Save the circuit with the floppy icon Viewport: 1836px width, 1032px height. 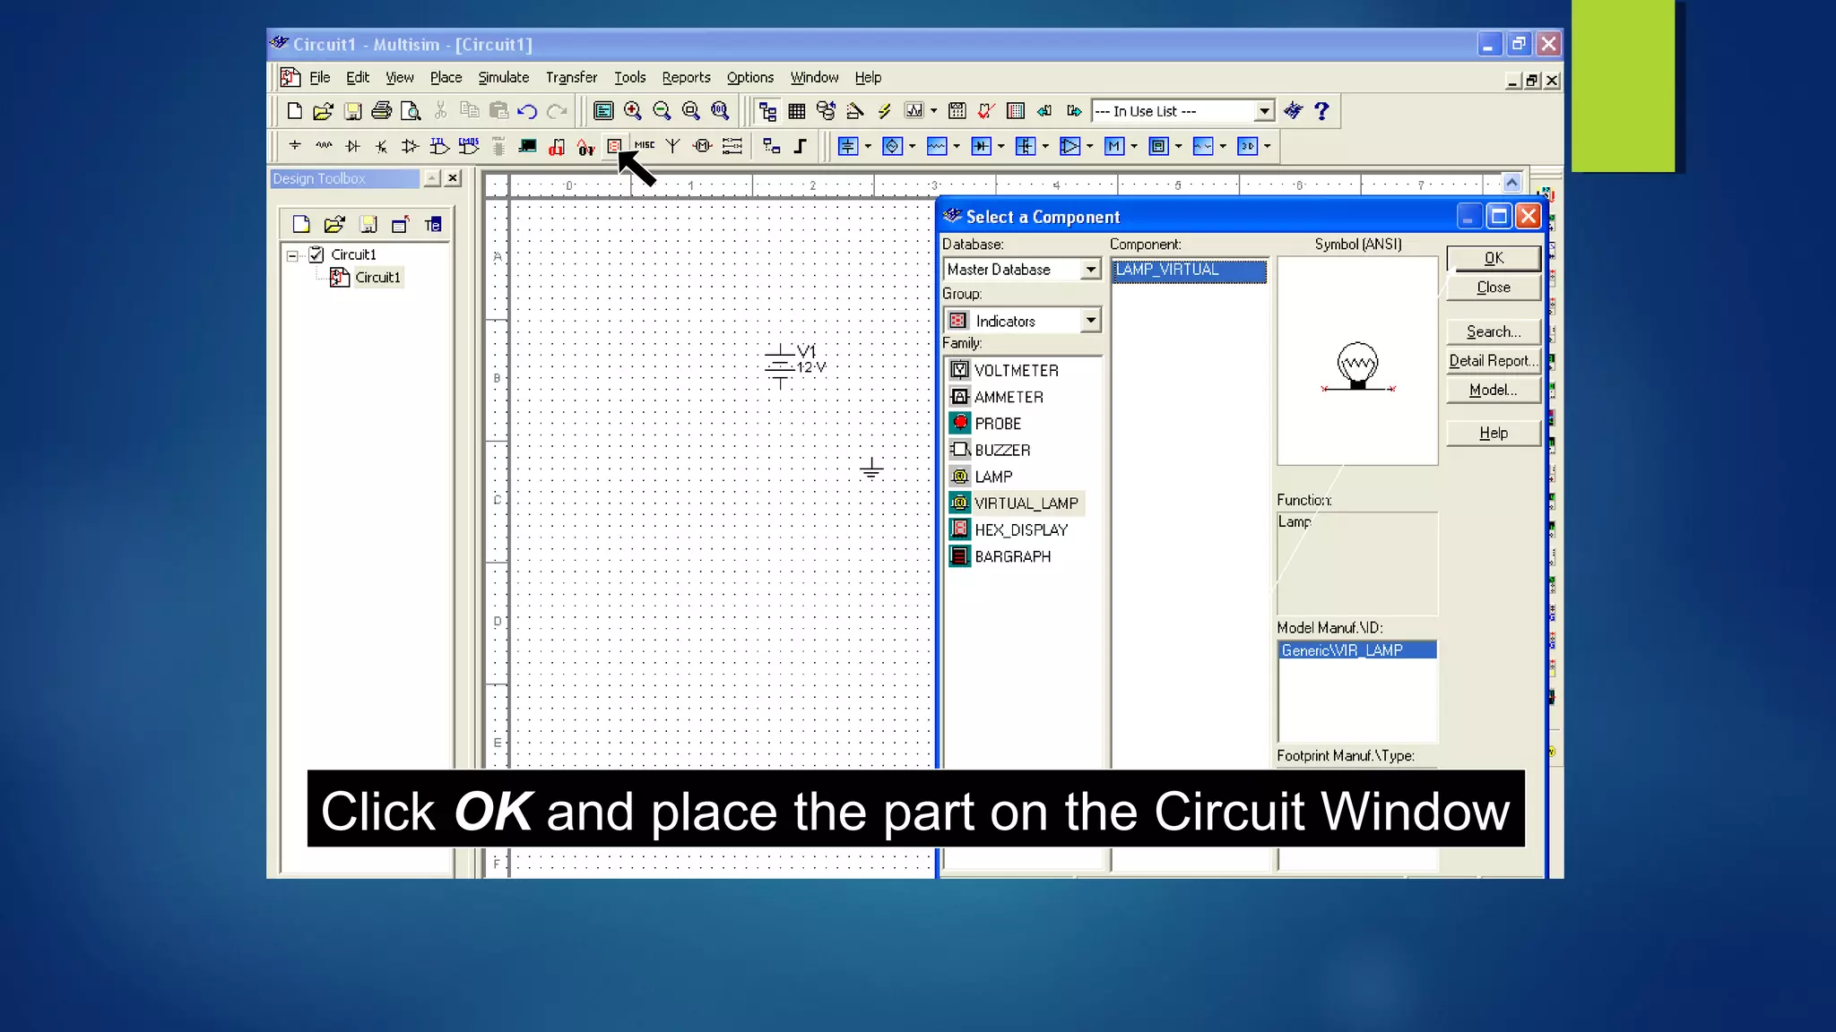(x=352, y=111)
